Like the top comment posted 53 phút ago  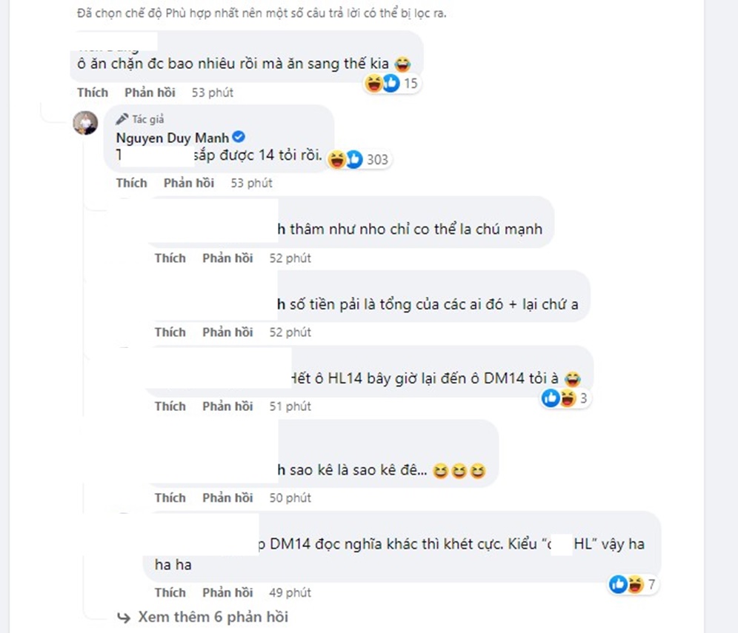(x=93, y=93)
